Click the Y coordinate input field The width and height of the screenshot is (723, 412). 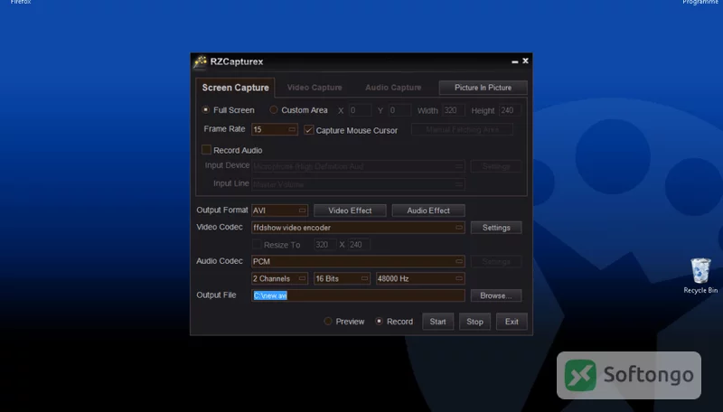click(399, 110)
